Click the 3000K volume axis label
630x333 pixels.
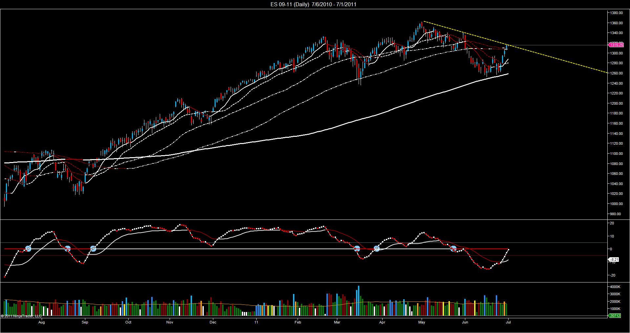coord(615,294)
